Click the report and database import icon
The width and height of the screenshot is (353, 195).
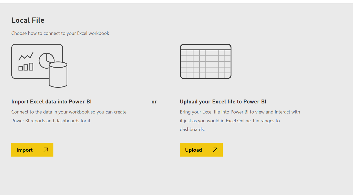pos(39,66)
